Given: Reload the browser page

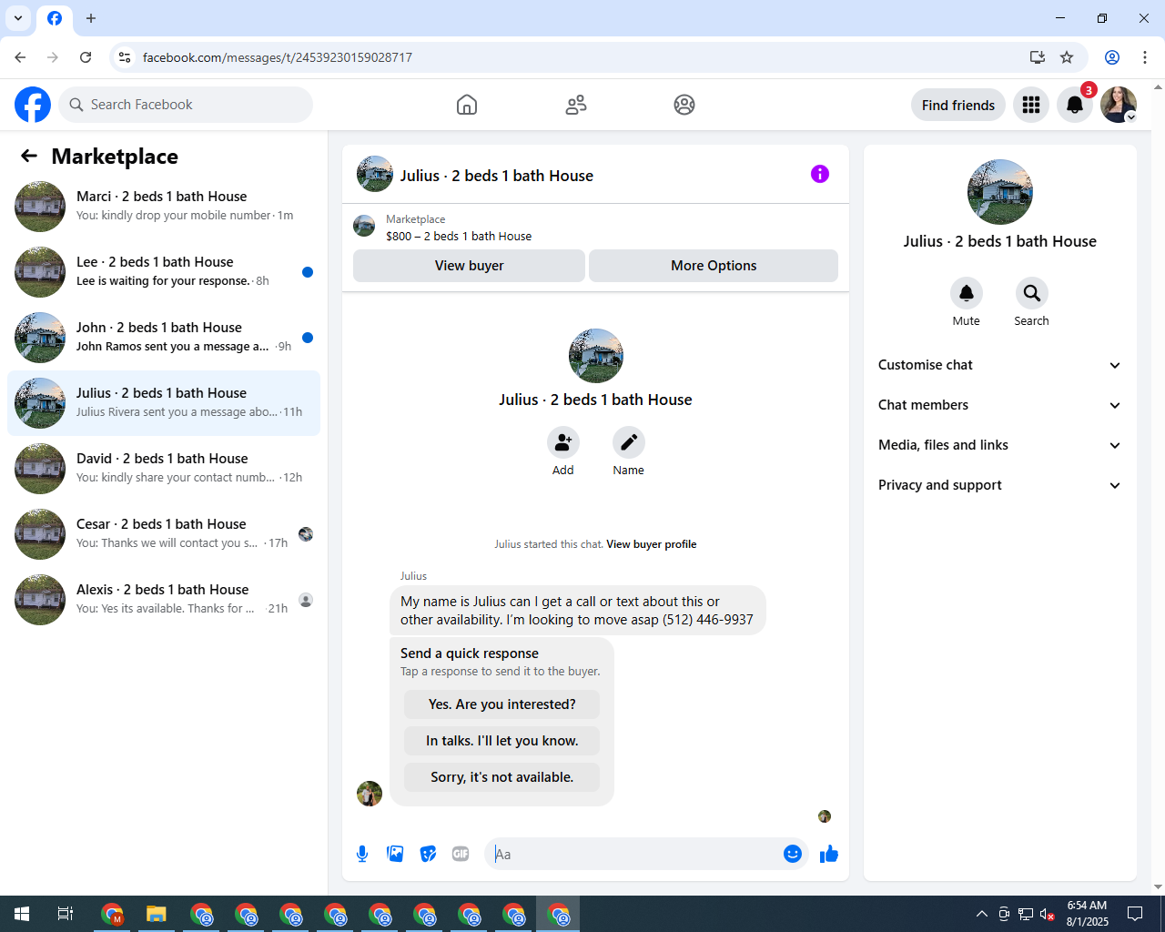Looking at the screenshot, I should point(86,57).
